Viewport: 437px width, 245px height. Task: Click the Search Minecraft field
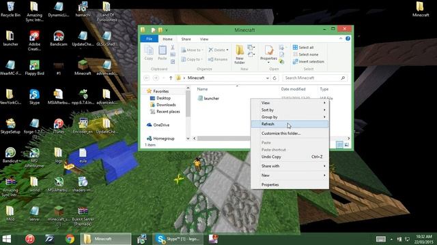315,78
